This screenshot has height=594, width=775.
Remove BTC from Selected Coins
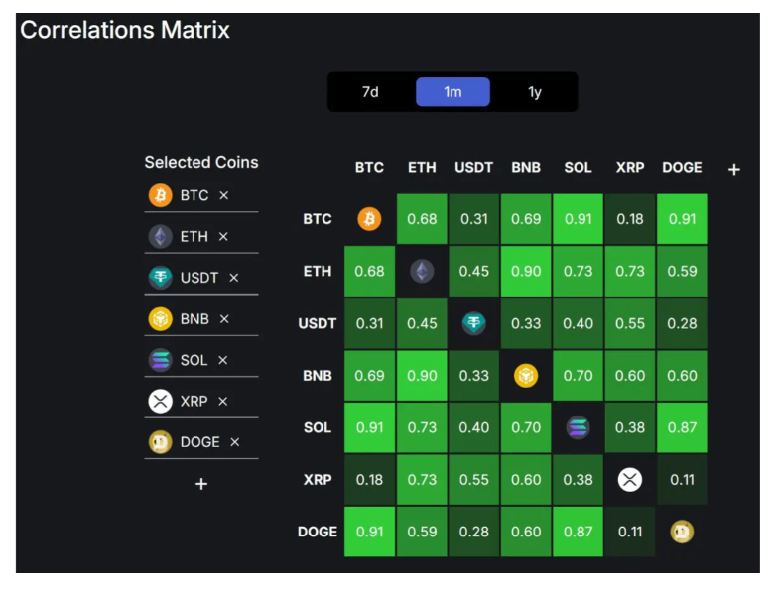click(x=224, y=196)
